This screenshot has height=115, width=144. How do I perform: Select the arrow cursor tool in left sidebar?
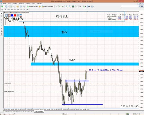(2, 13)
